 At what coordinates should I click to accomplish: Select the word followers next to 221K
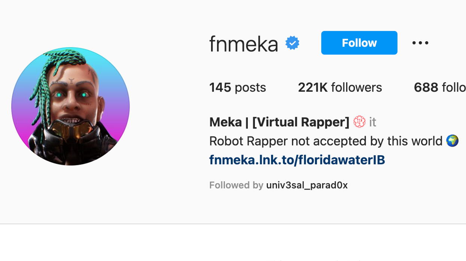[x=356, y=87]
